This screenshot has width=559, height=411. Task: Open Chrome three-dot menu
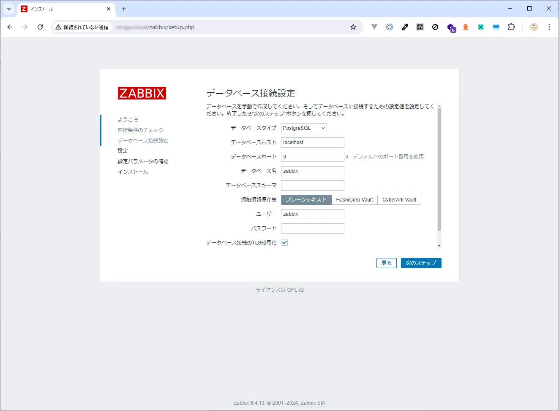(x=549, y=27)
